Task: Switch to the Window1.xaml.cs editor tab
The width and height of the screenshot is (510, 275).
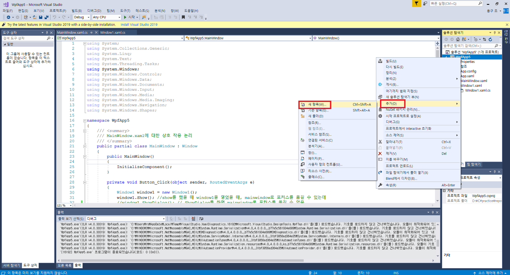Action: pos(113,32)
